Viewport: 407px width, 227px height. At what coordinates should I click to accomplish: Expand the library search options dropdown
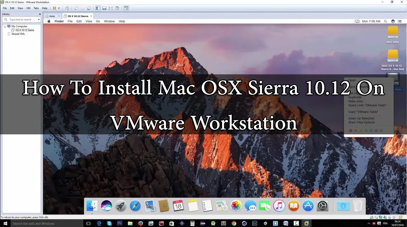click(39, 20)
